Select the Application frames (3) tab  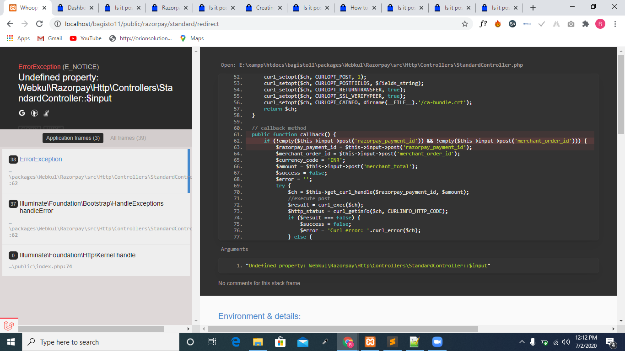click(73, 138)
